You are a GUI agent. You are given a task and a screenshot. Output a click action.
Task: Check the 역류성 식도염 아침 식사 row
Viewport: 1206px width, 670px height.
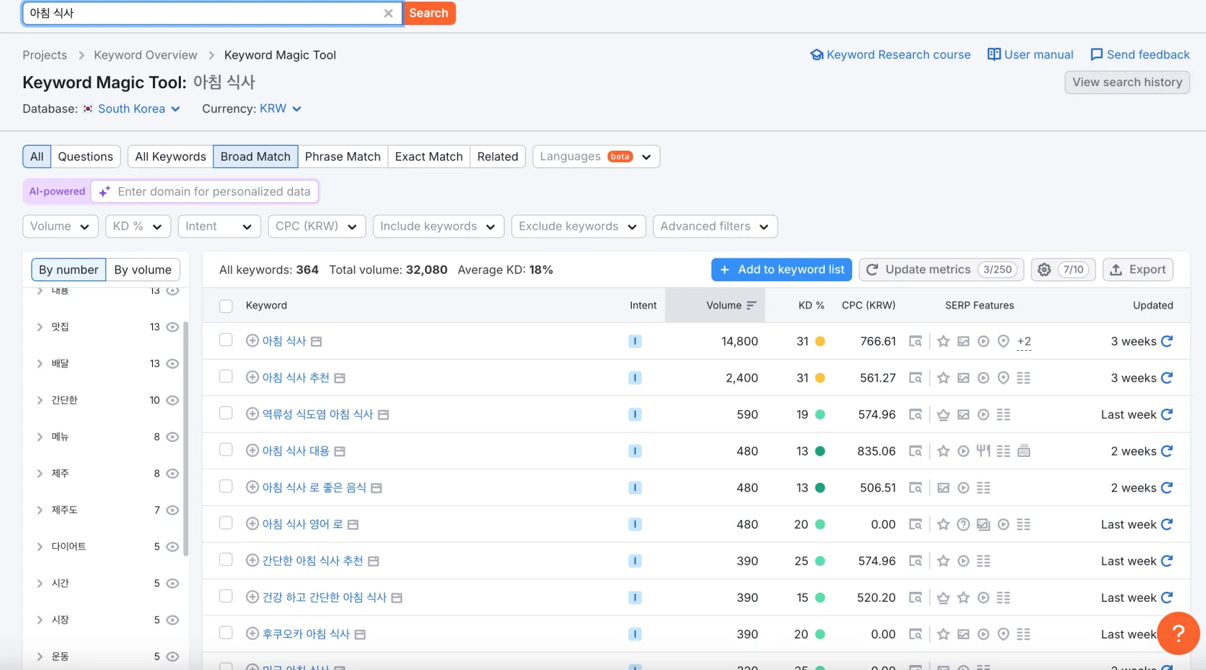pos(225,413)
